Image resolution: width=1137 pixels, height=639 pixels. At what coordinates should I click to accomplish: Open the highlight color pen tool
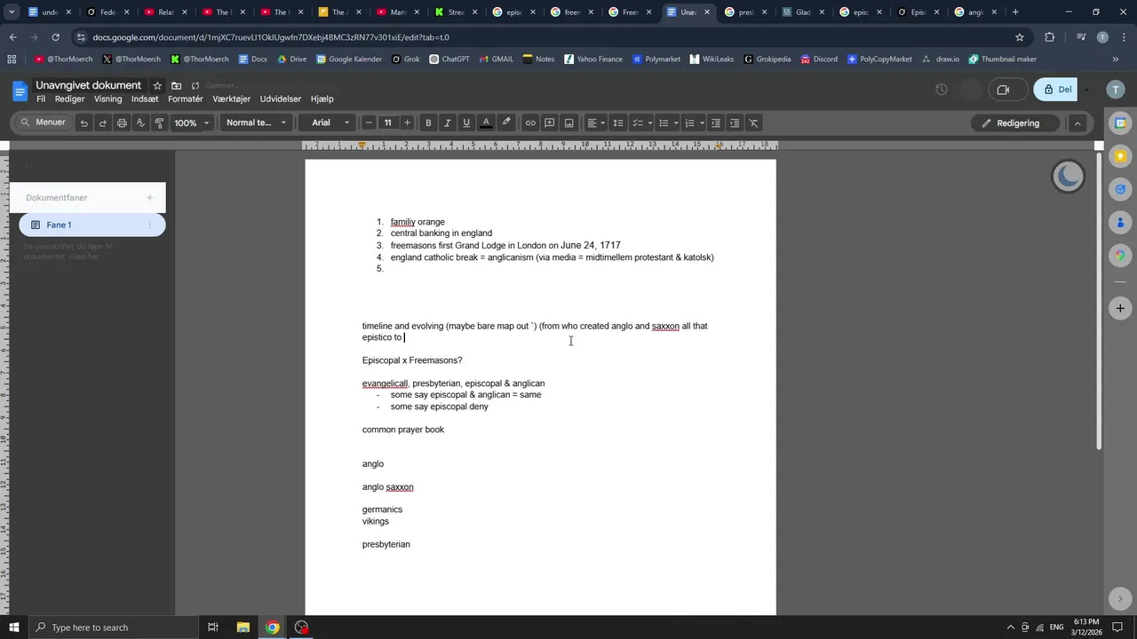506,123
